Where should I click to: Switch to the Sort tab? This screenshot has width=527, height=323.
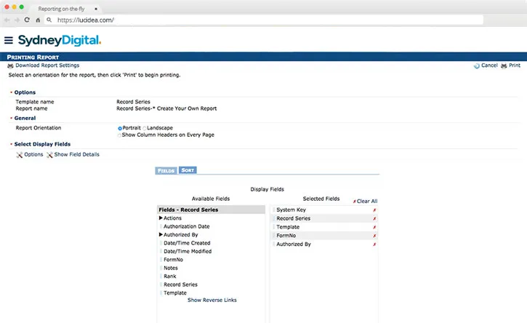188,170
